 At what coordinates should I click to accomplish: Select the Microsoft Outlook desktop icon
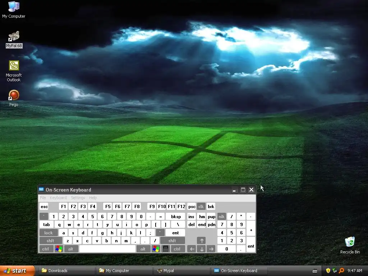tap(14, 71)
